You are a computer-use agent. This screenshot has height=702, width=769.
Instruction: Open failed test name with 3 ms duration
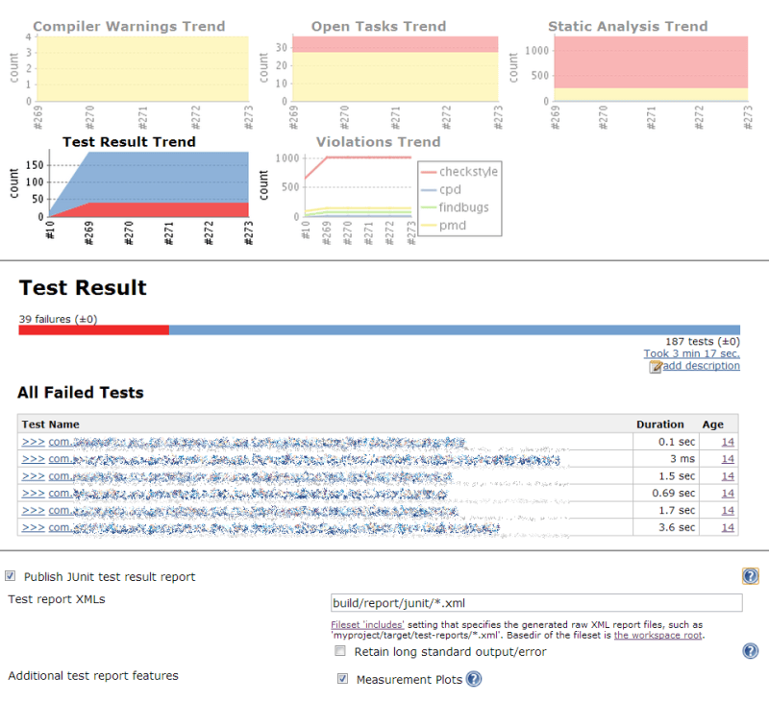point(304,459)
